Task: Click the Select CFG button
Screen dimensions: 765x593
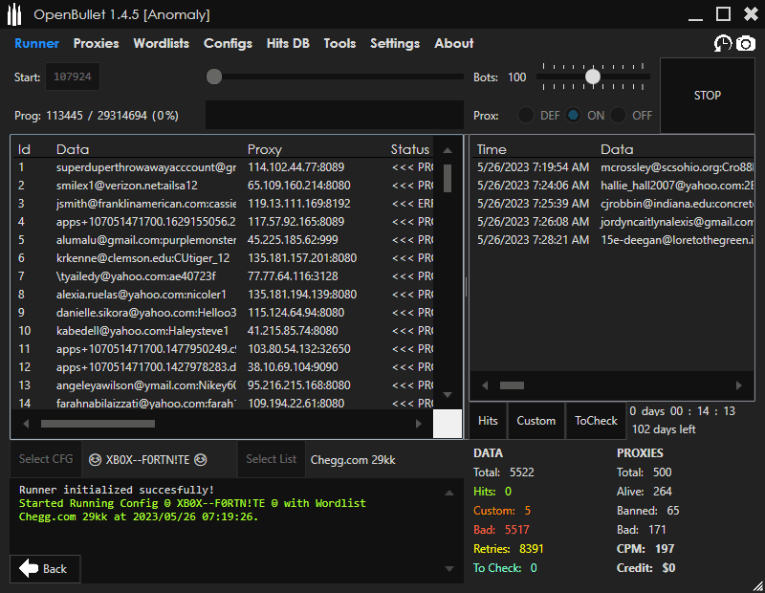Action: [x=46, y=459]
